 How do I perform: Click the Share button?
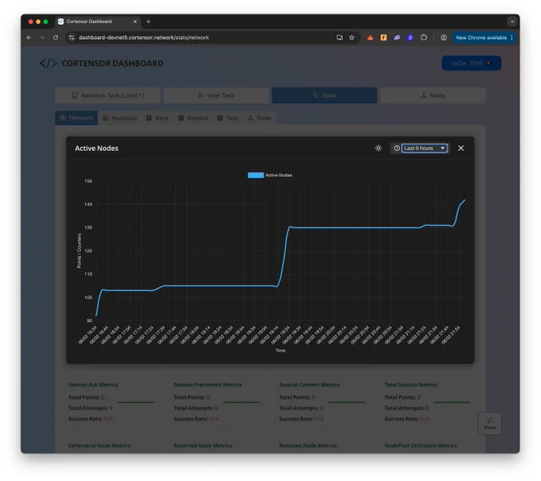tap(489, 424)
